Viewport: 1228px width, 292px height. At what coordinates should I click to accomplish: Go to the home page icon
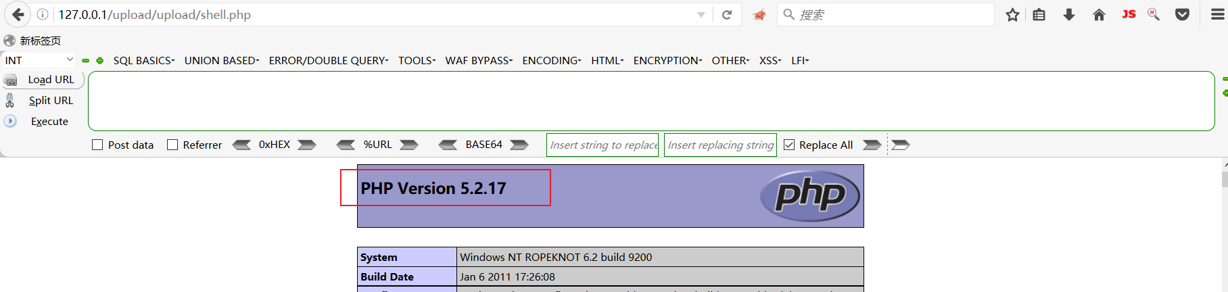[x=1100, y=14]
